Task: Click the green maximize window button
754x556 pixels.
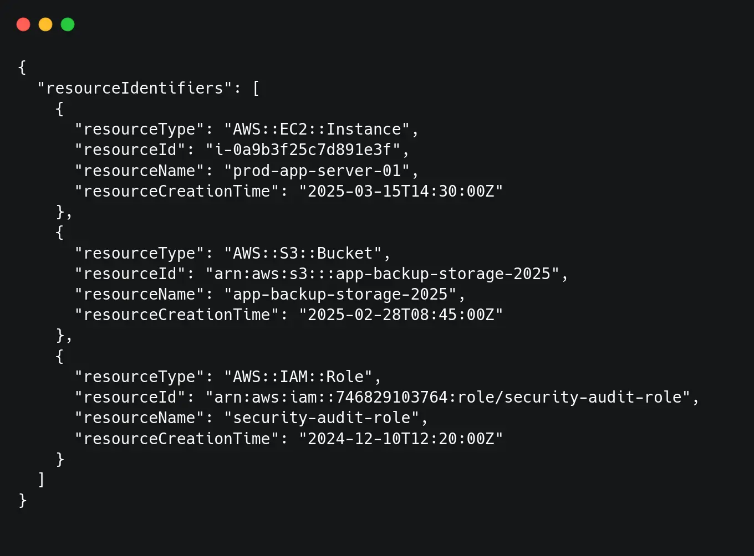Action: pos(68,24)
